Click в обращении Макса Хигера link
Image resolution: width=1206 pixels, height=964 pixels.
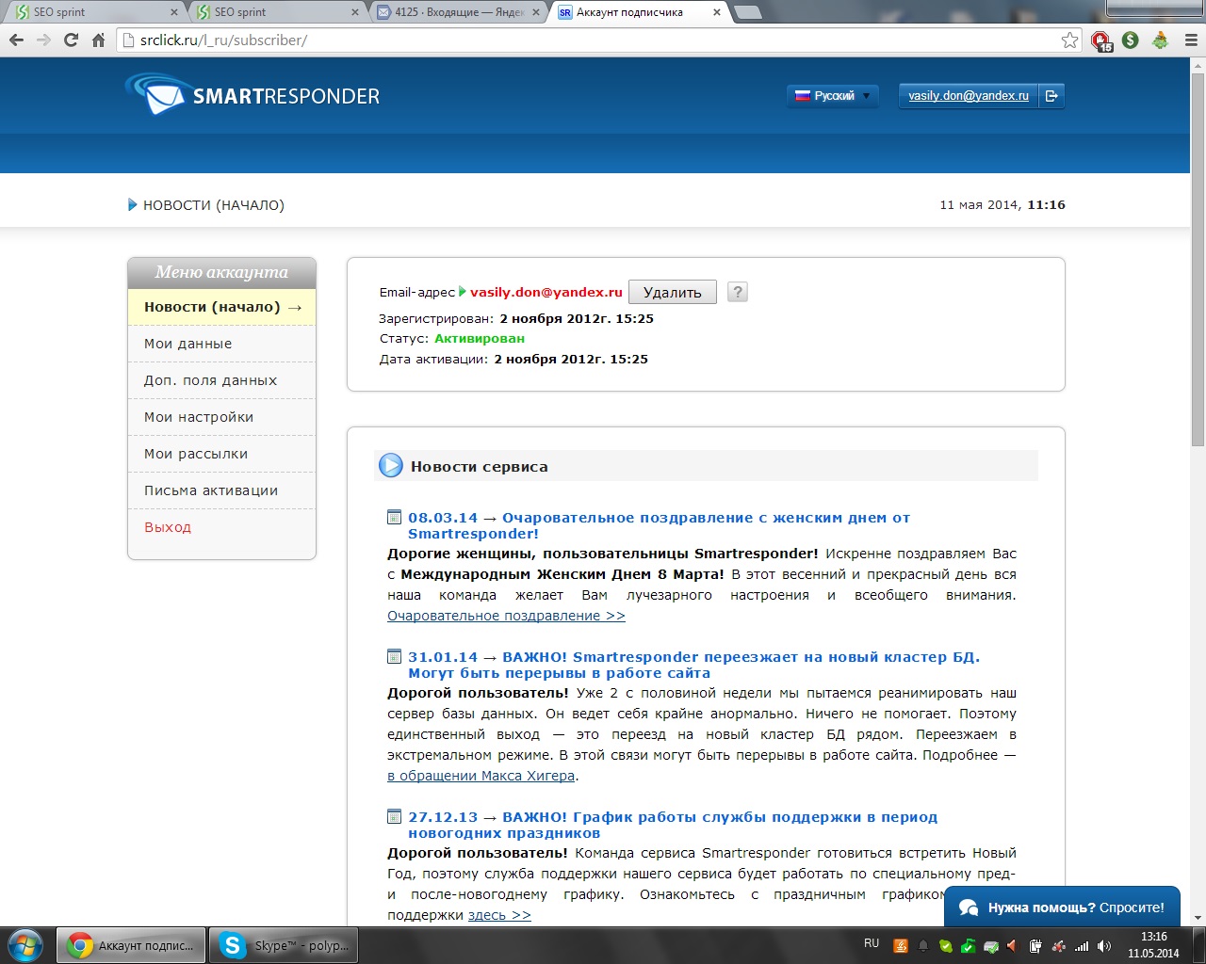(x=481, y=776)
